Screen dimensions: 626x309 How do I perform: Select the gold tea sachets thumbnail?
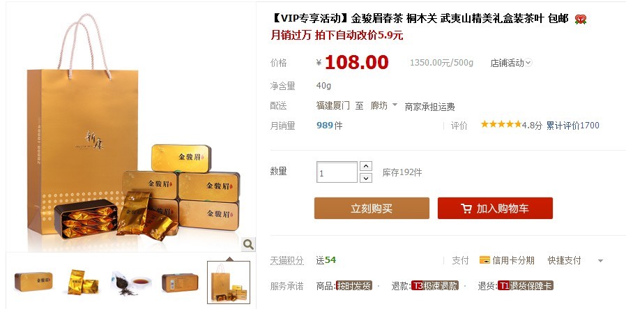pyautogui.click(x=83, y=282)
